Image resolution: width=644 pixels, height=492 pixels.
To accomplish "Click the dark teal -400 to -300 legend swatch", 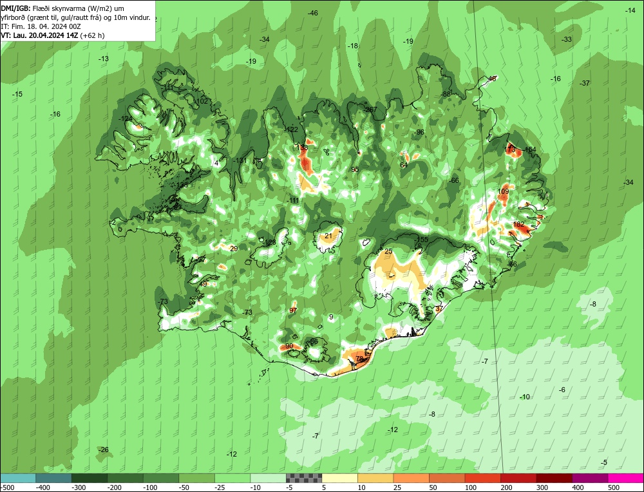I will (x=53, y=478).
